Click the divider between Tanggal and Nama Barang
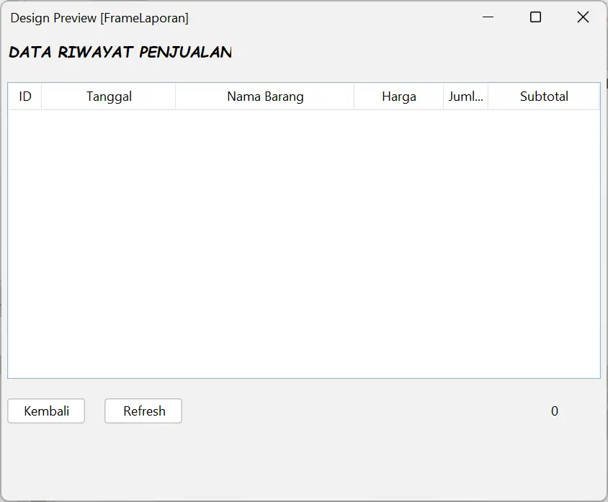Screen dimensions: 608x502 pyautogui.click(x=176, y=97)
